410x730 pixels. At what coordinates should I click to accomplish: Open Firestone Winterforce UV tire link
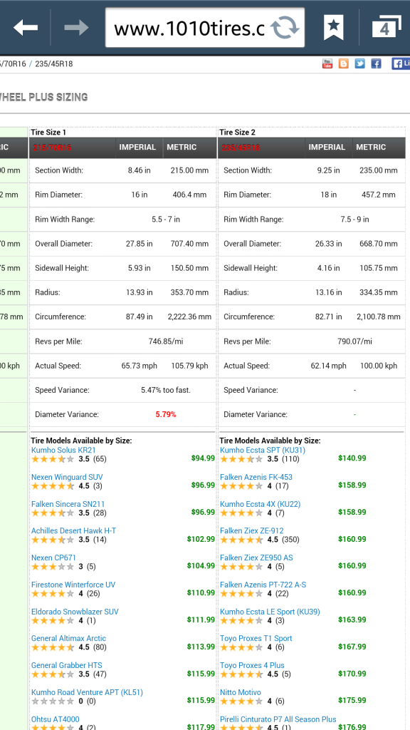click(x=73, y=585)
